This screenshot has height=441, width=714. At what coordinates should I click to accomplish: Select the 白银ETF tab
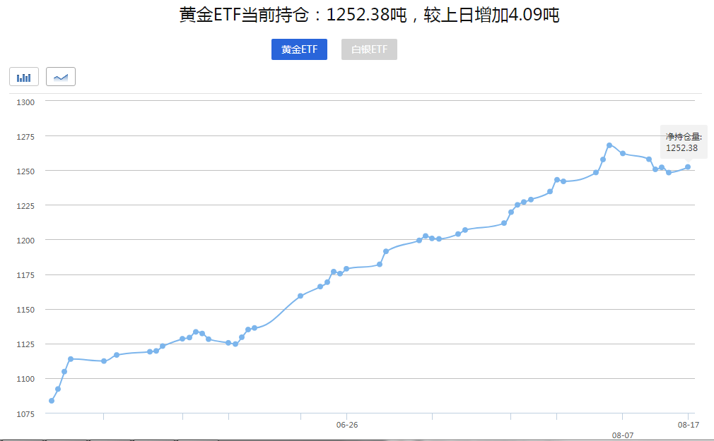[x=369, y=49]
